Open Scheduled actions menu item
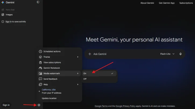195x109 pixels. (x=59, y=51)
